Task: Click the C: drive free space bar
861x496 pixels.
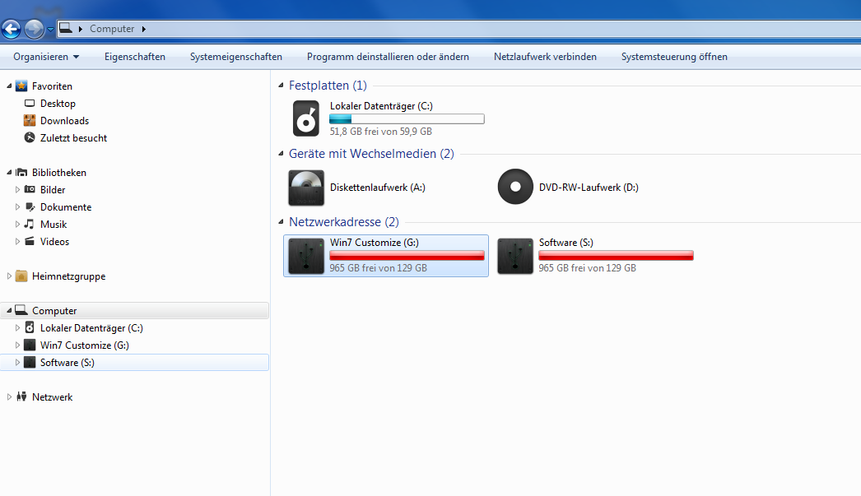Action: tap(407, 118)
